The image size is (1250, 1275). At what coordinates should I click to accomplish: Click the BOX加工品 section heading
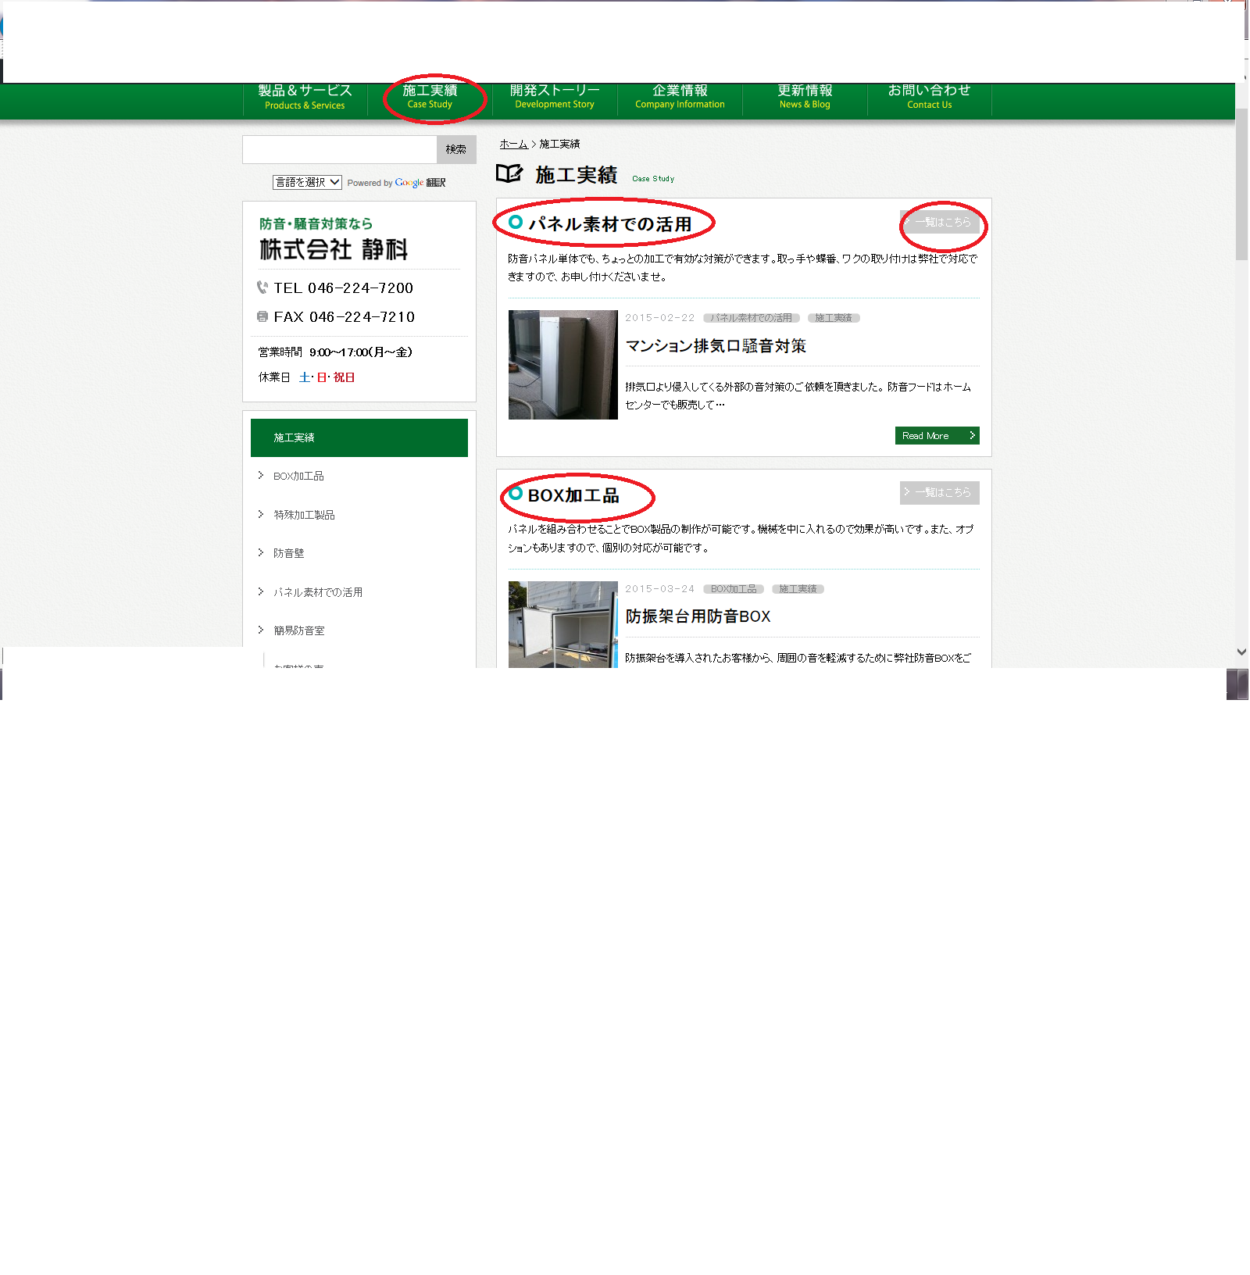pyautogui.click(x=573, y=495)
